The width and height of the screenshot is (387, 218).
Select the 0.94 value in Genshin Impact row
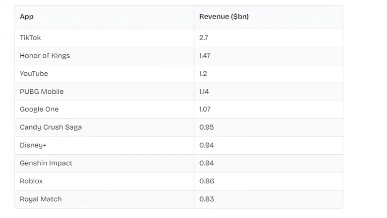pyautogui.click(x=206, y=163)
